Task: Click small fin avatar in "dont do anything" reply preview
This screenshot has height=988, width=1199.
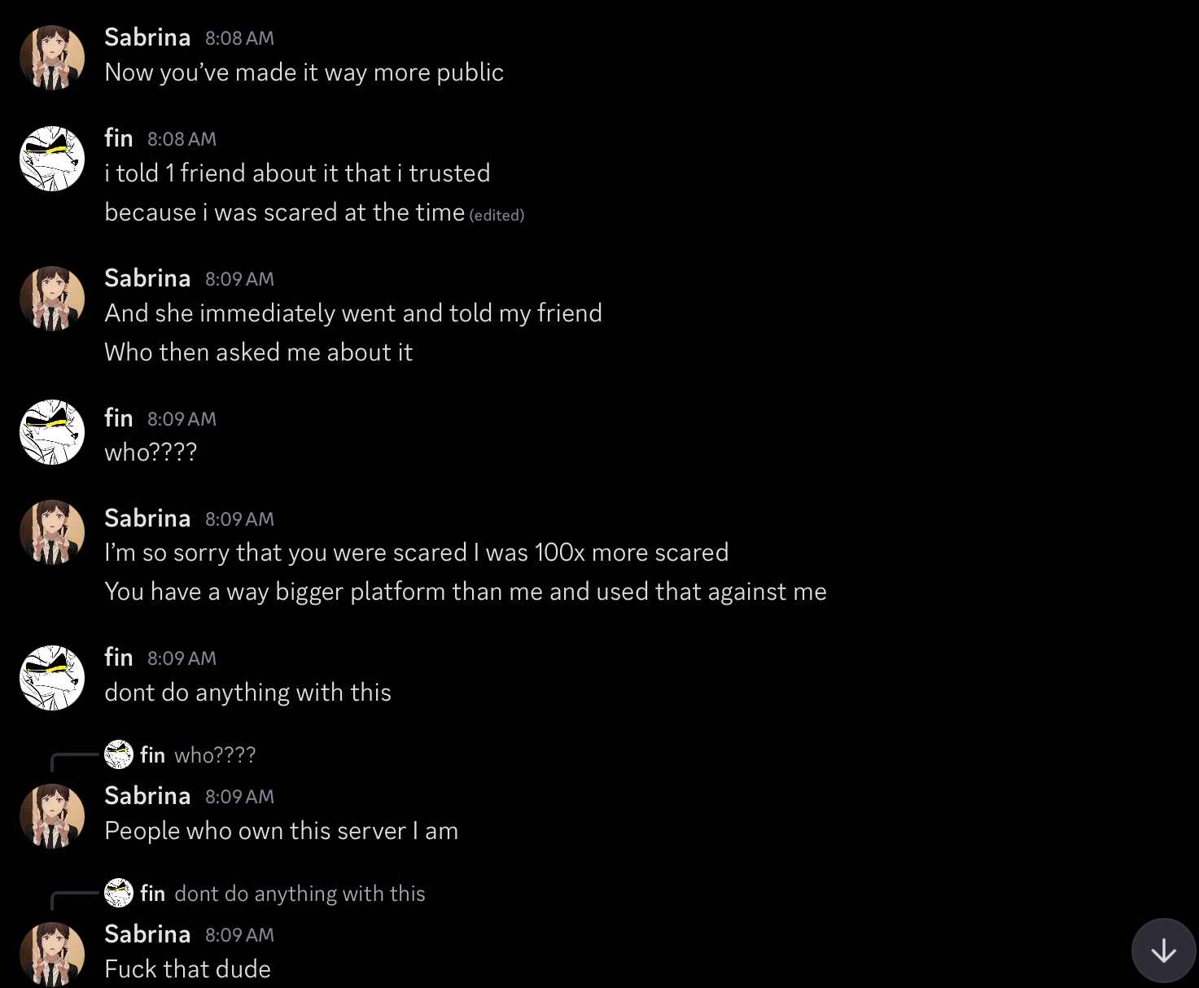Action: tap(119, 893)
